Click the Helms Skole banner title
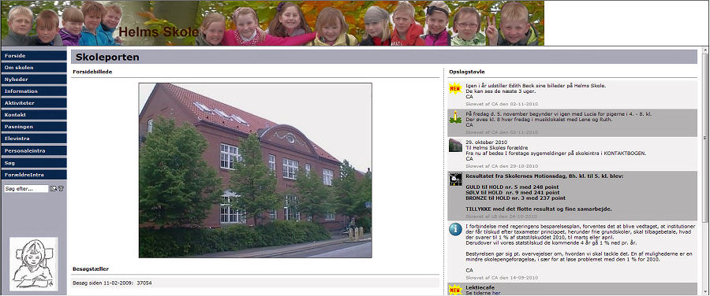710x296 pixels. pos(159,32)
